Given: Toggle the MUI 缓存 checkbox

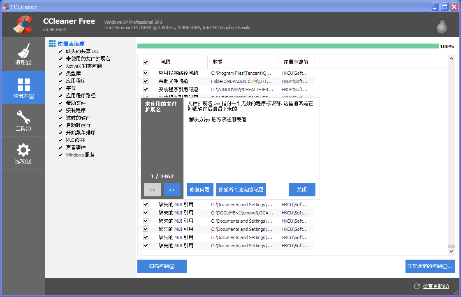Looking at the screenshot, I should coord(60,140).
